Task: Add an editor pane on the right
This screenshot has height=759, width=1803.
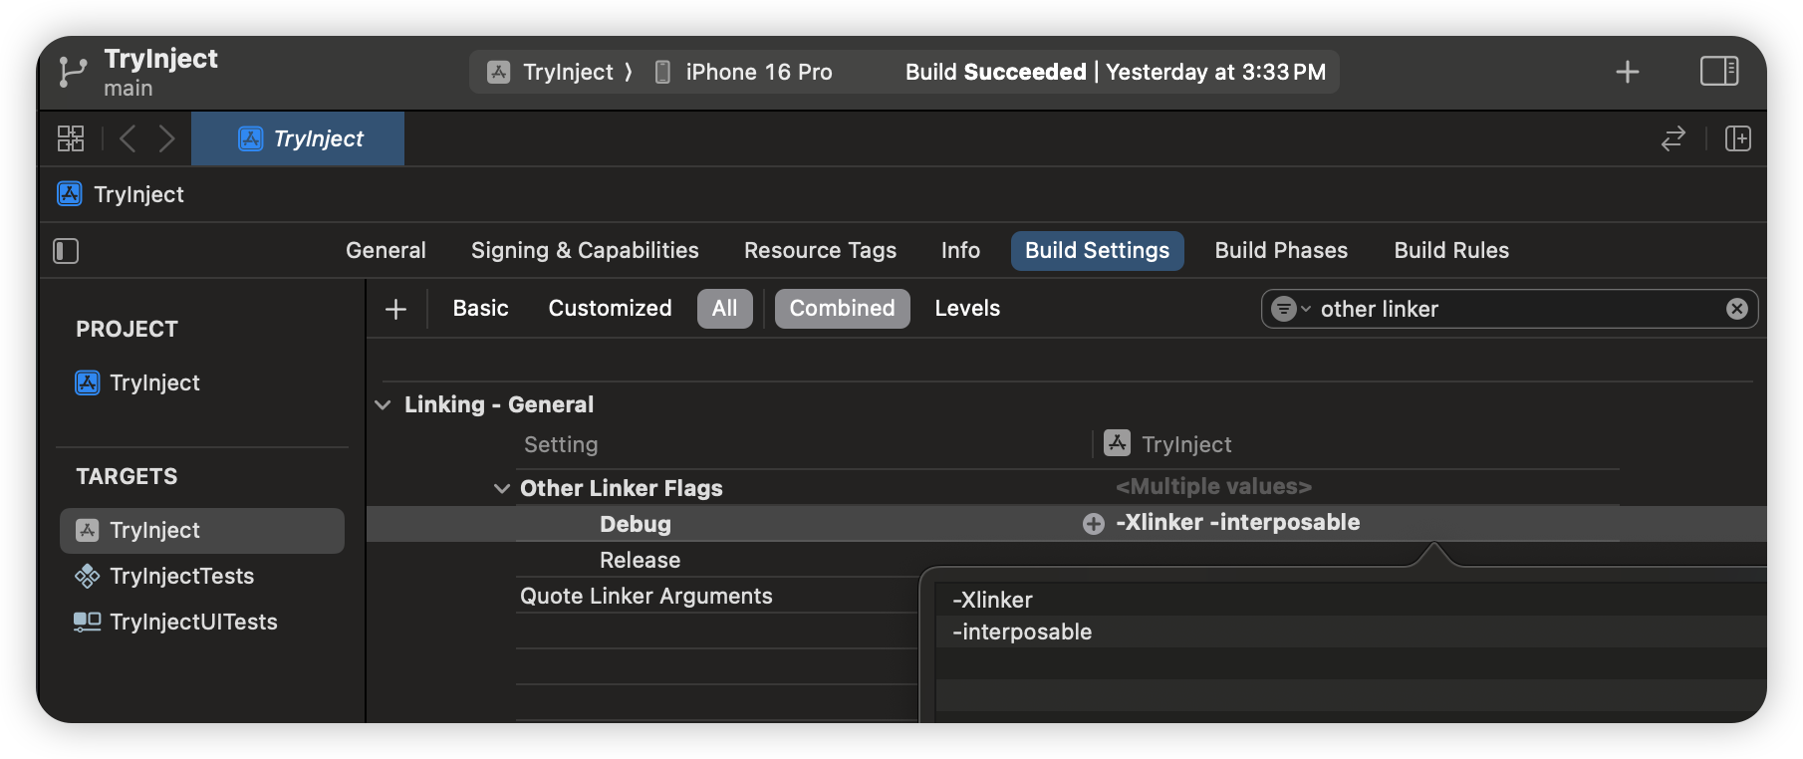Action: 1737,138
